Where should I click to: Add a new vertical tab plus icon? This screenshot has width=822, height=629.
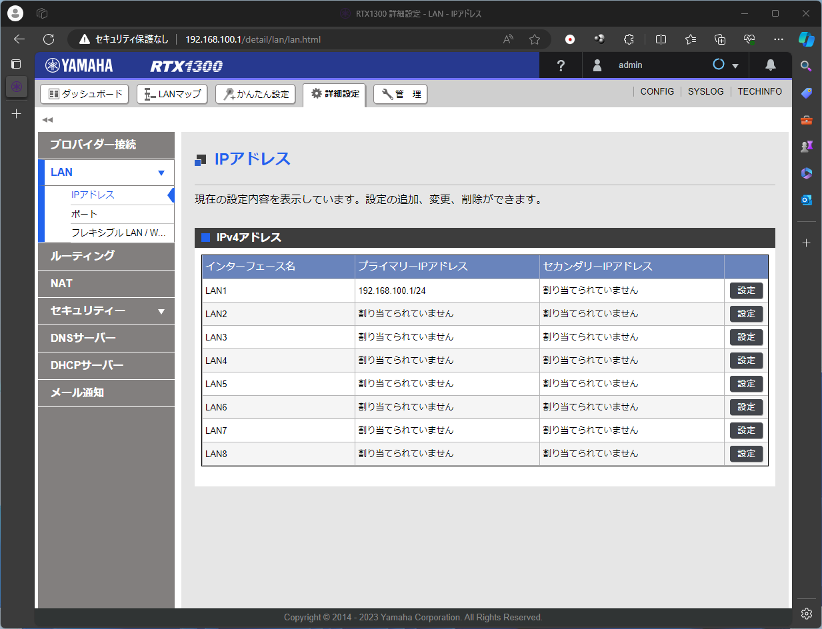17,114
